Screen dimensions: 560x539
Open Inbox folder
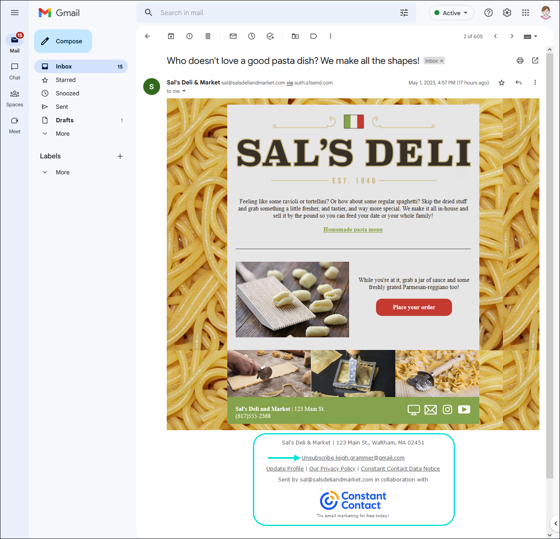click(81, 66)
